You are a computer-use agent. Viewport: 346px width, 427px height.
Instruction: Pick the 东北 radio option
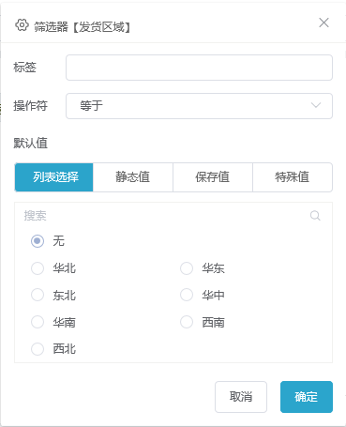[x=38, y=295]
